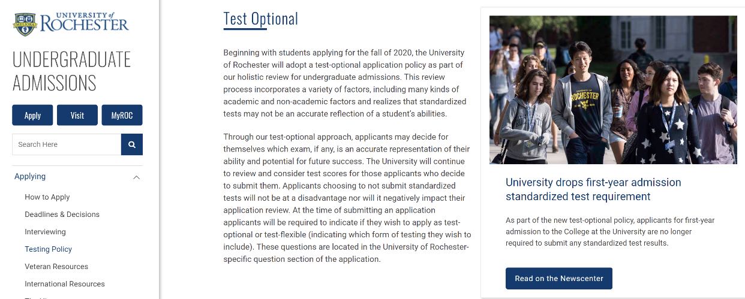Navigate to International Resources
The image size is (745, 299).
[x=65, y=284]
